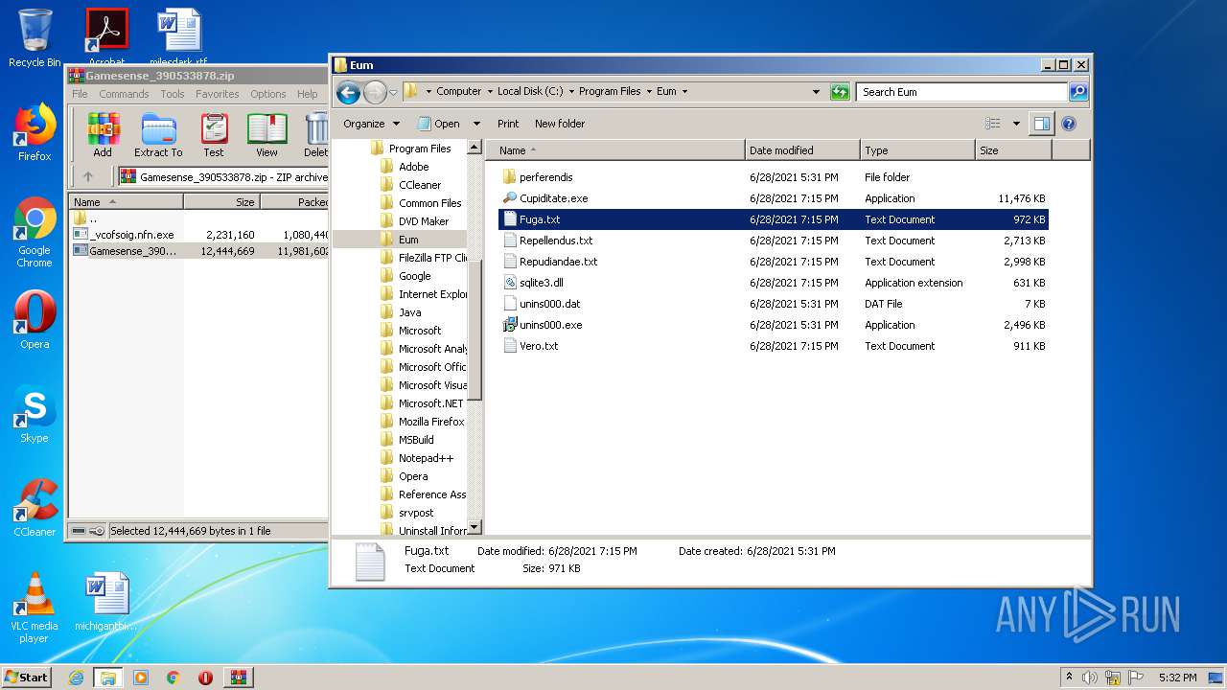Open the Skype desktop shortcut

pyautogui.click(x=35, y=414)
